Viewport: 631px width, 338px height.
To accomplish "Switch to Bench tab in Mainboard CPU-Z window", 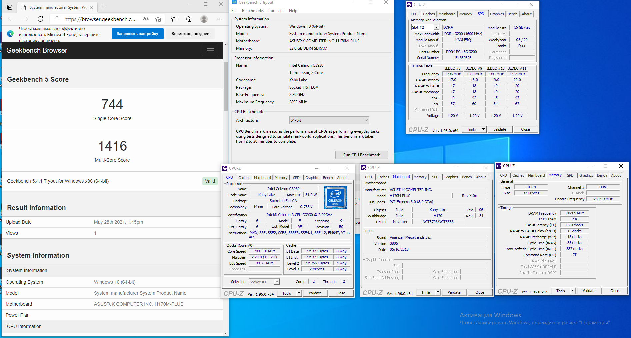I will tap(467, 177).
